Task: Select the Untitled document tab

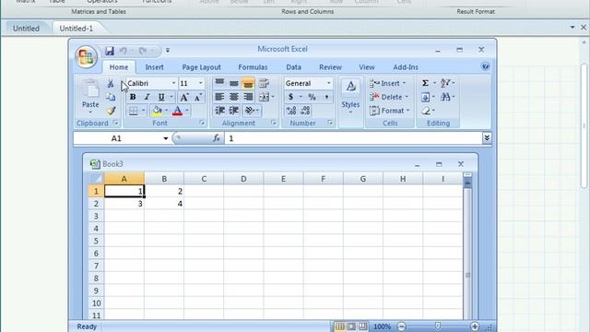Action: pos(26,29)
